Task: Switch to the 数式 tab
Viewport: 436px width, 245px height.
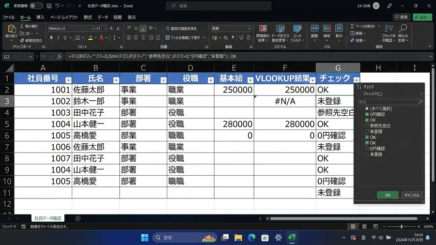Action: (x=88, y=17)
